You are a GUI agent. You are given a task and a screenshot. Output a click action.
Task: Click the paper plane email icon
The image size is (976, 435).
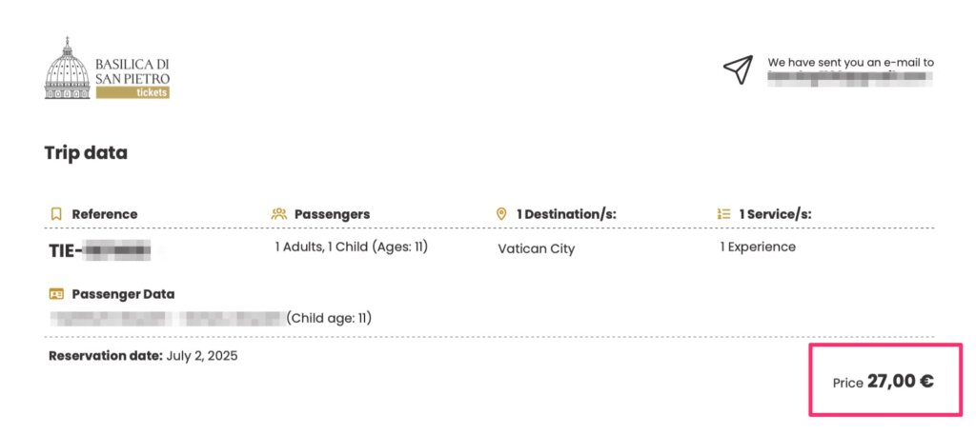click(738, 69)
